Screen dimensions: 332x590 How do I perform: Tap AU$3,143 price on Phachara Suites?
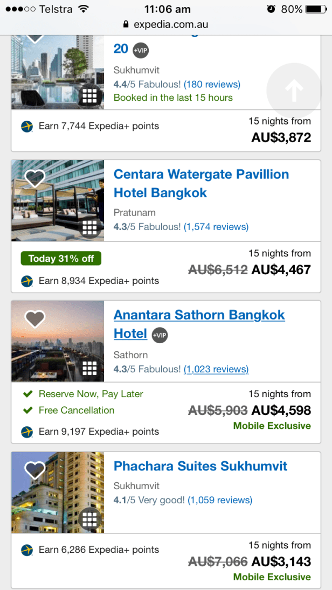click(x=281, y=561)
